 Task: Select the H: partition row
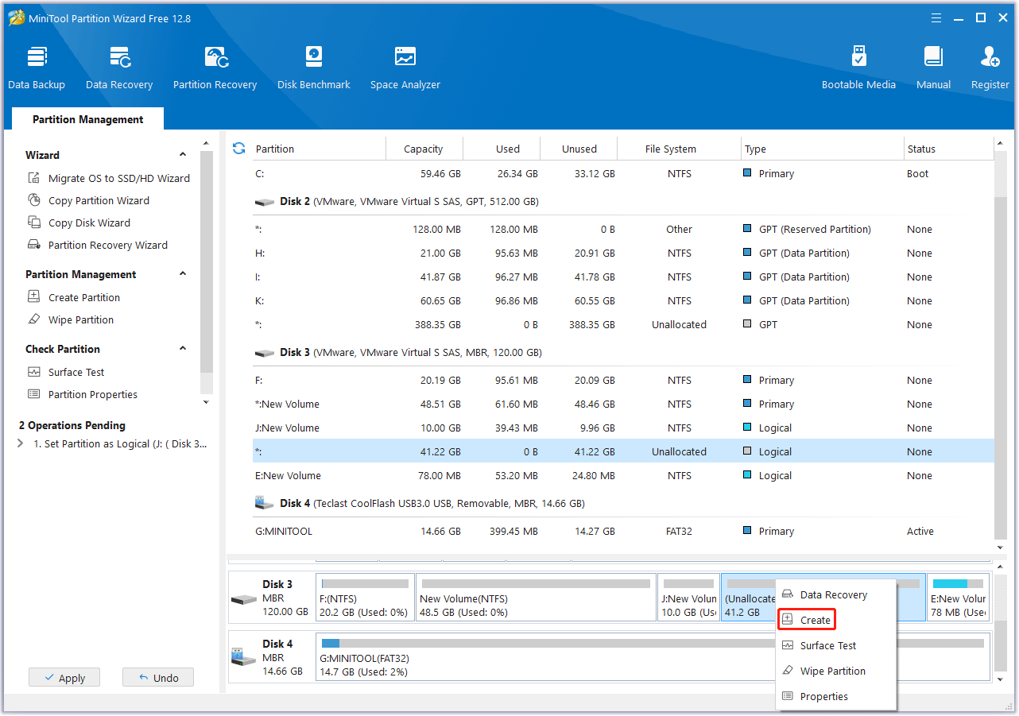click(x=623, y=254)
